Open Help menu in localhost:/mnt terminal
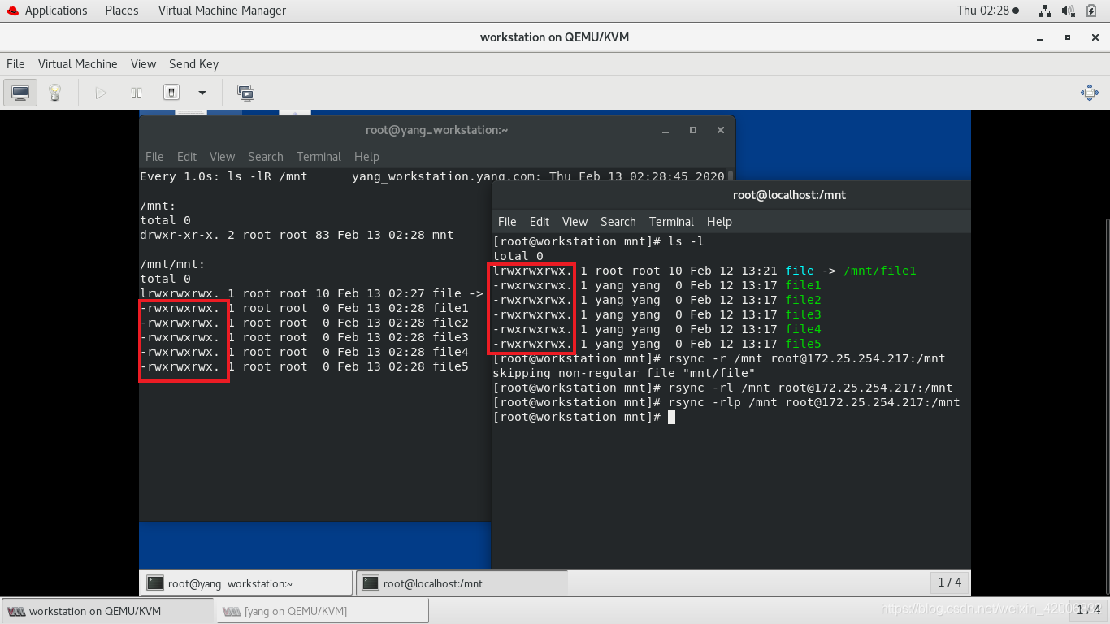The image size is (1110, 624). pos(719,222)
